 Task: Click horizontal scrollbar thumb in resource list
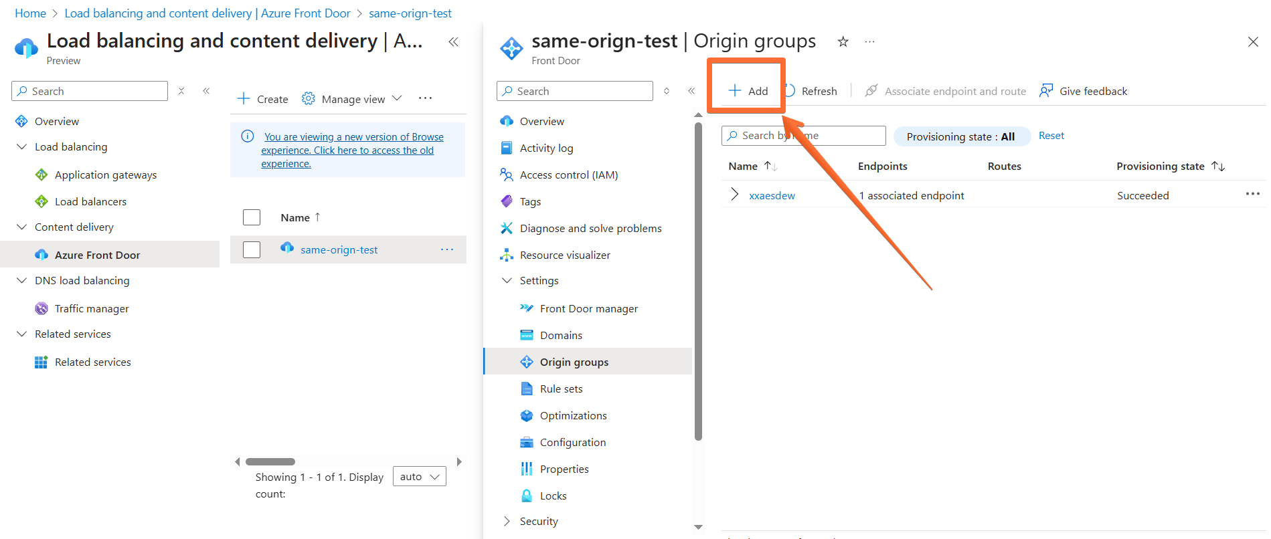pyautogui.click(x=270, y=461)
